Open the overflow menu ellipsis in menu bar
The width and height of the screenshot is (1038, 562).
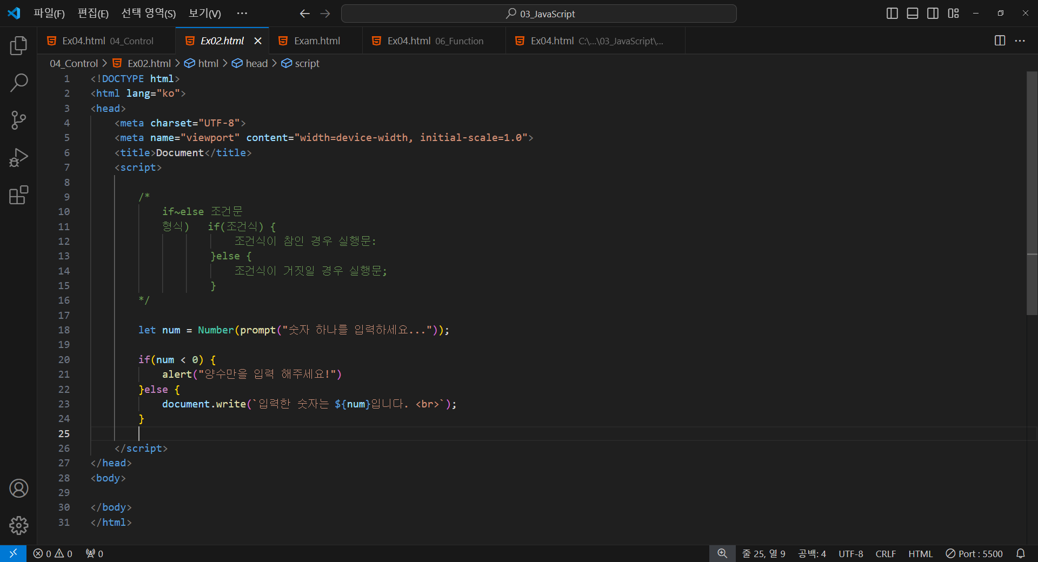pyautogui.click(x=242, y=14)
